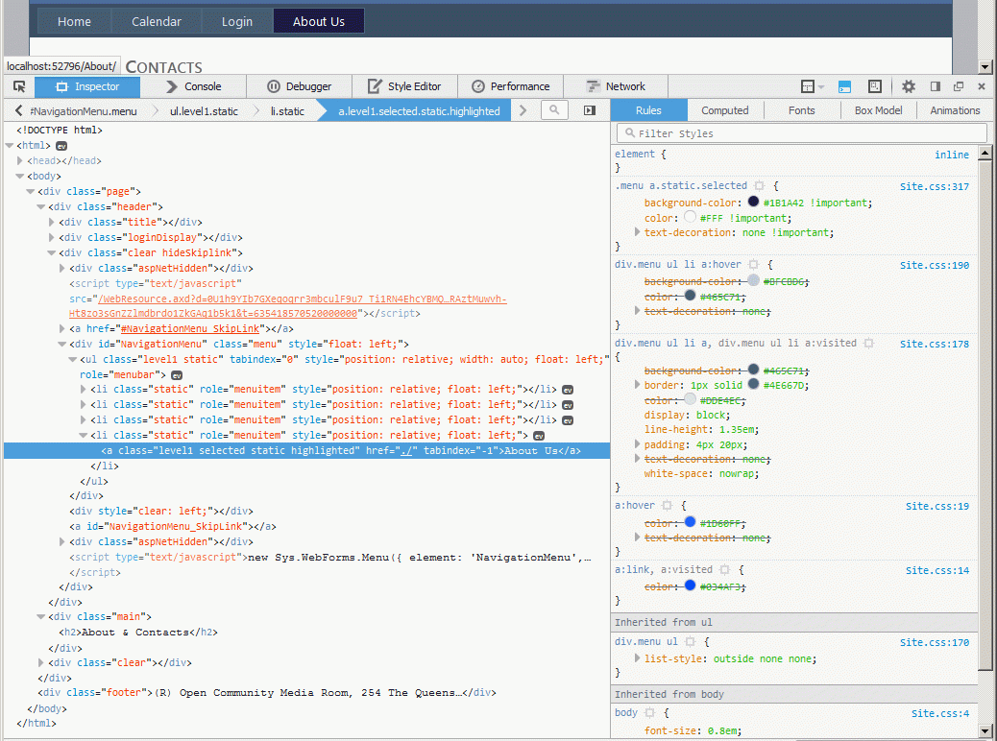Click the dock-to-side icon in the toolbox
The height and width of the screenshot is (741, 997).
[x=935, y=86]
